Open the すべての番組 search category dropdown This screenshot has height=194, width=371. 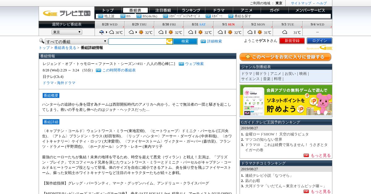tap(76, 41)
